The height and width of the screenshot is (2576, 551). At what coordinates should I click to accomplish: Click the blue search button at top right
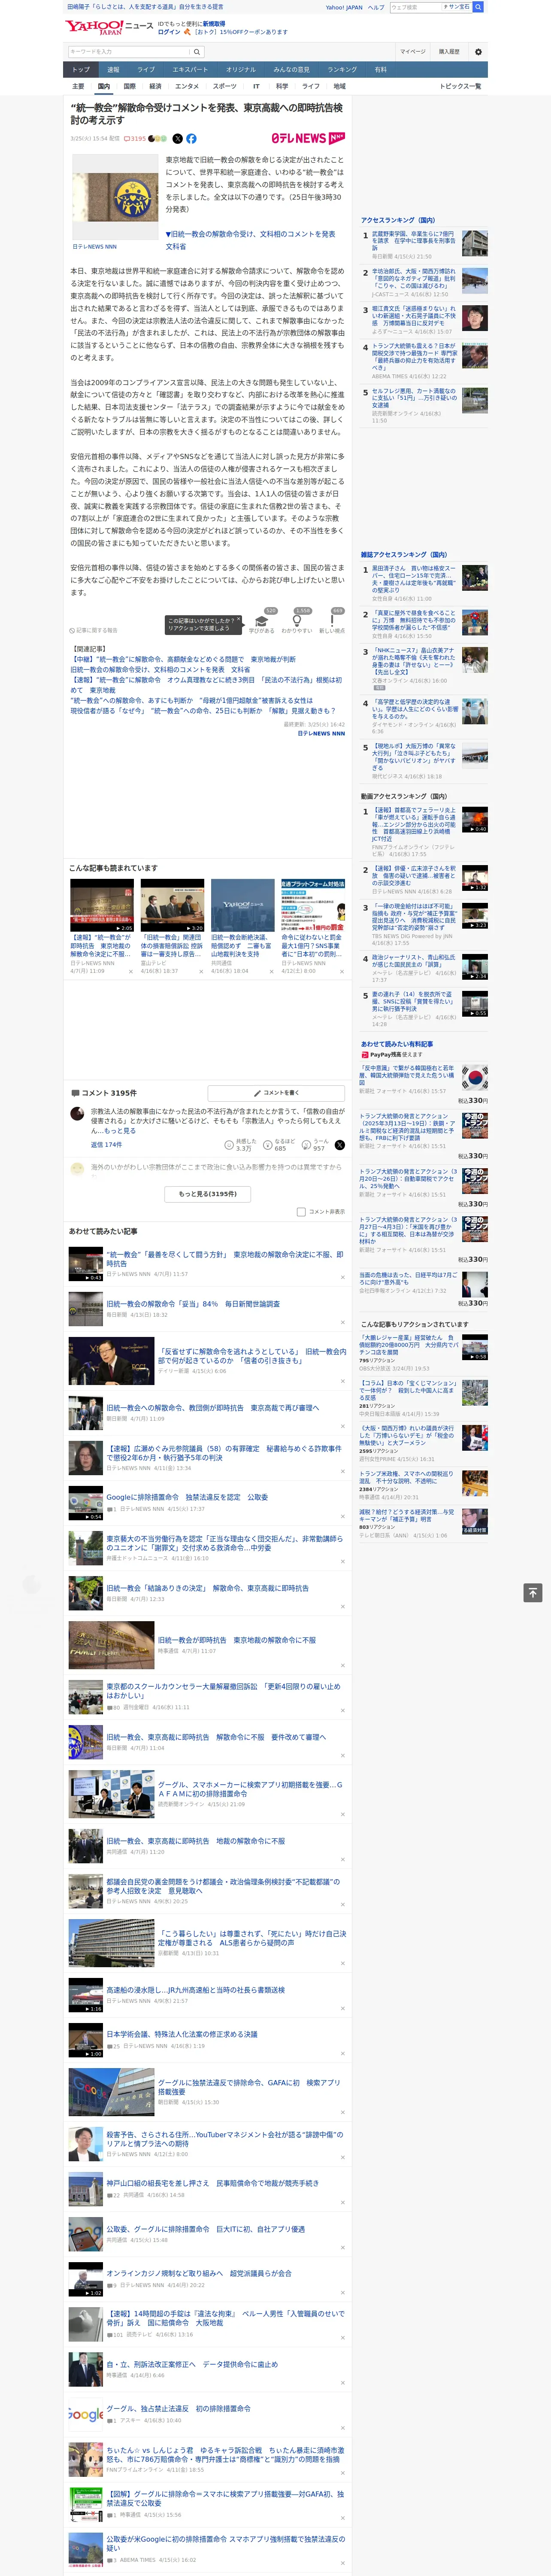(478, 7)
